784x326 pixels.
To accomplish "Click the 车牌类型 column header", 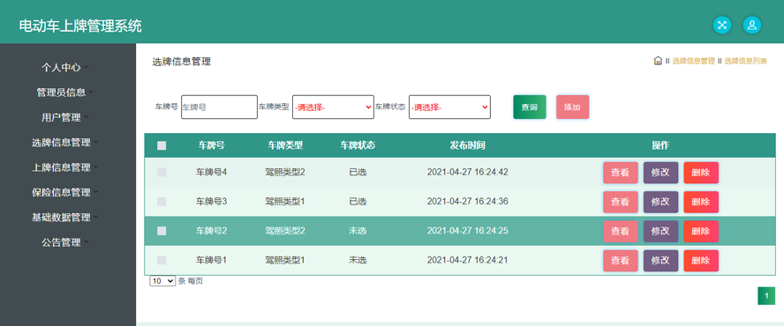I will (285, 145).
